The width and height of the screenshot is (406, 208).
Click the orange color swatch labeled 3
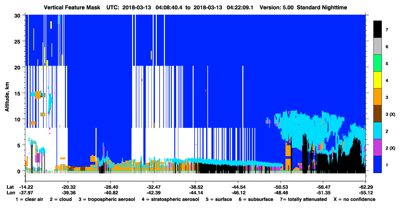tap(378, 97)
